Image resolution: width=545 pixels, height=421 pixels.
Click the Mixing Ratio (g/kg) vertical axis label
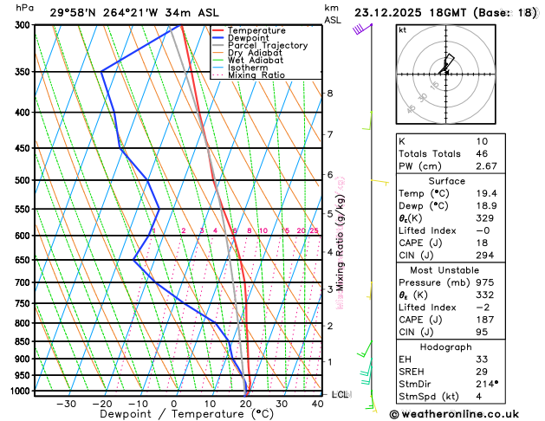pyautogui.click(x=340, y=243)
